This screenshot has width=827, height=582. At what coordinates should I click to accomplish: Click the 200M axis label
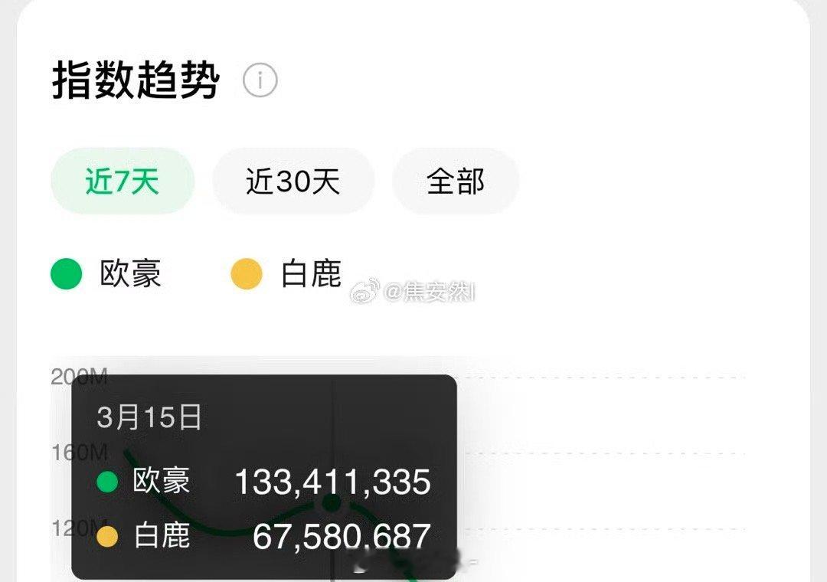click(x=79, y=377)
